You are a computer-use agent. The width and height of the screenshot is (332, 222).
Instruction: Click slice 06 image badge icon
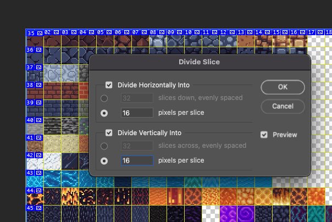[x=126, y=32]
